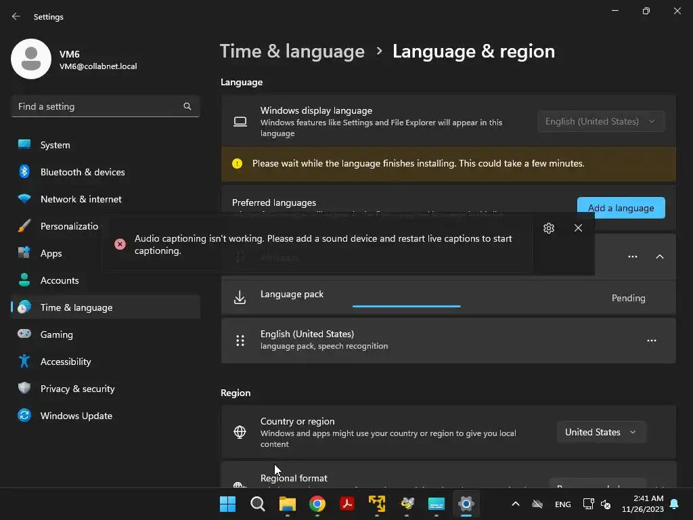Open File Explorer from taskbar
Viewport: 693px width, 520px height.
[x=287, y=504]
